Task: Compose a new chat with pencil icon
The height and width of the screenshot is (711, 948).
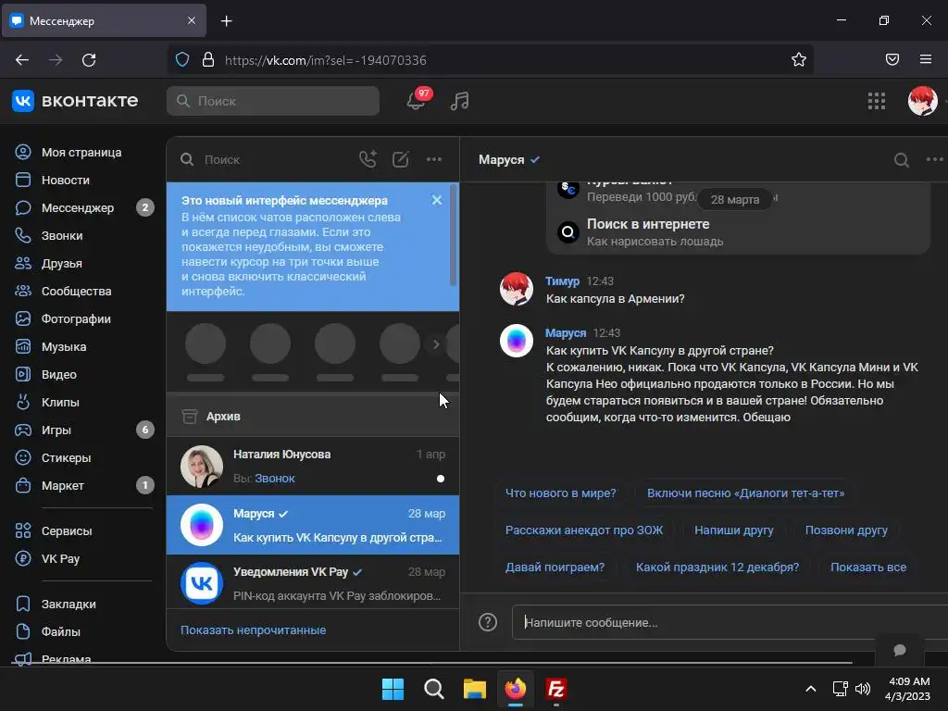Action: tap(401, 159)
